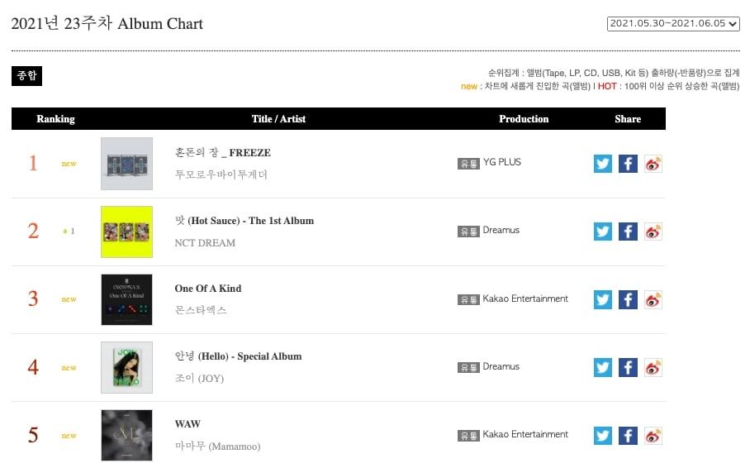
Task: Share Hot Sauce album on Twitter
Action: [x=603, y=232]
